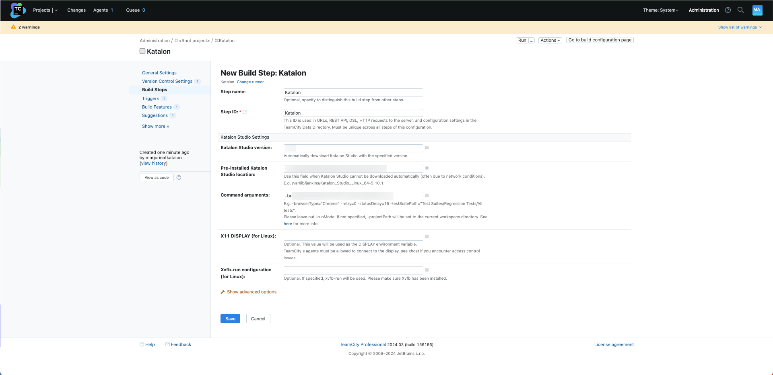773x375 pixels.
Task: Click the parameter picker icon beside X11 DISPLAY field
Action: click(427, 236)
